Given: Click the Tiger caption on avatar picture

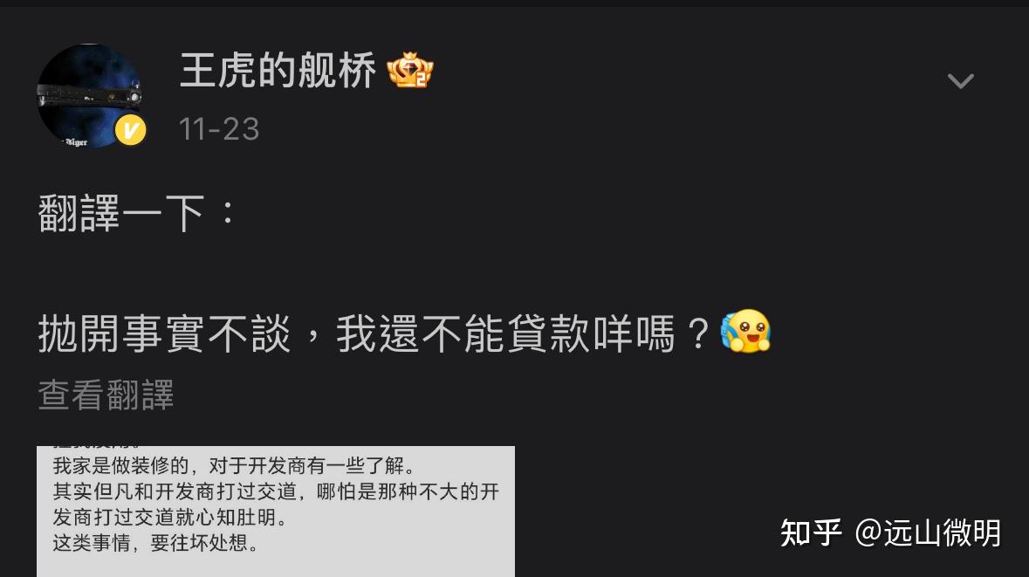Looking at the screenshot, I should [76, 141].
